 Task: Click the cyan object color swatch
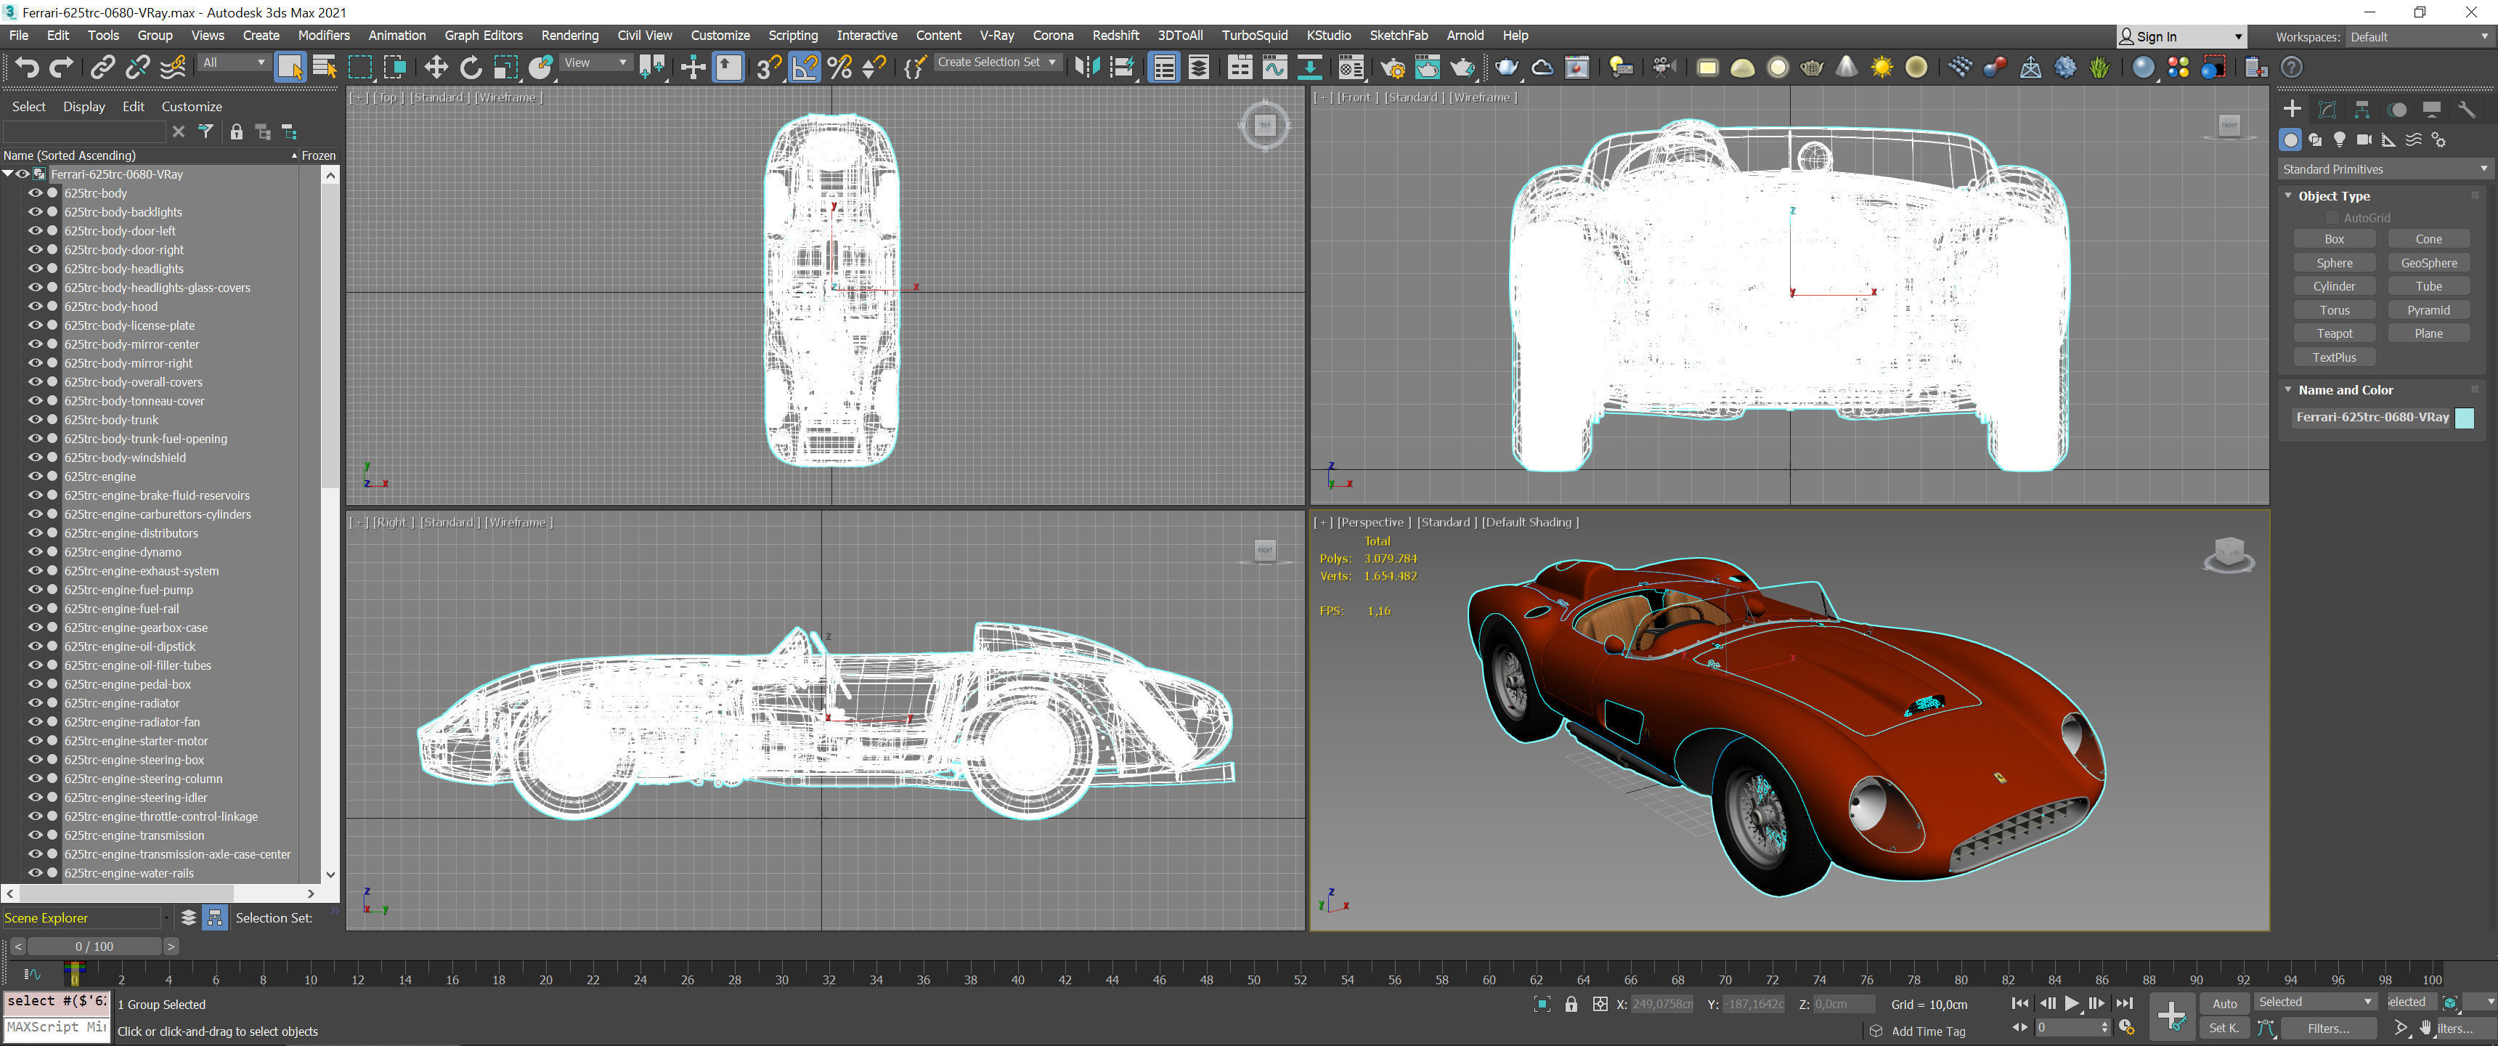pyautogui.click(x=2464, y=417)
